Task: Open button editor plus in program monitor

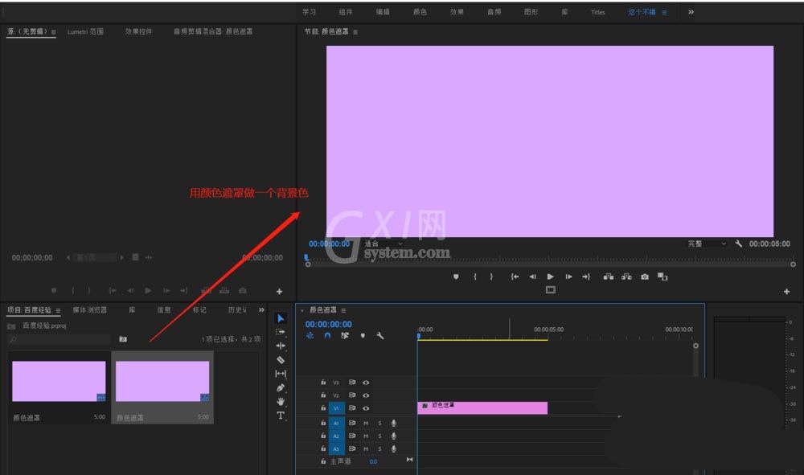Action: click(786, 292)
